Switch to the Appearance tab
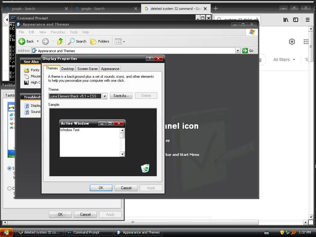Screen dimensions: 316x237 [x=110, y=69]
